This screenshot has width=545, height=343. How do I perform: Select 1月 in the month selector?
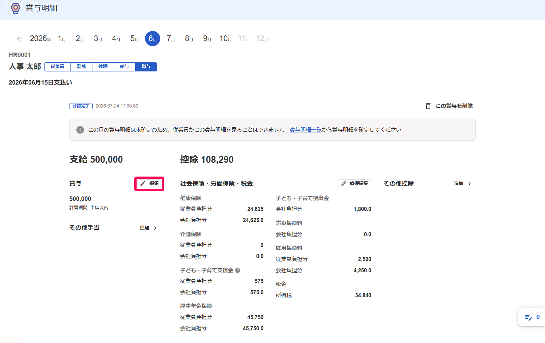[62, 39]
